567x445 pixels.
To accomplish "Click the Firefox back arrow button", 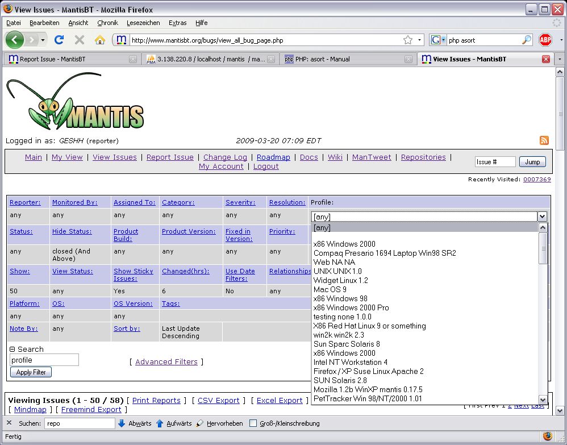I will point(15,40).
